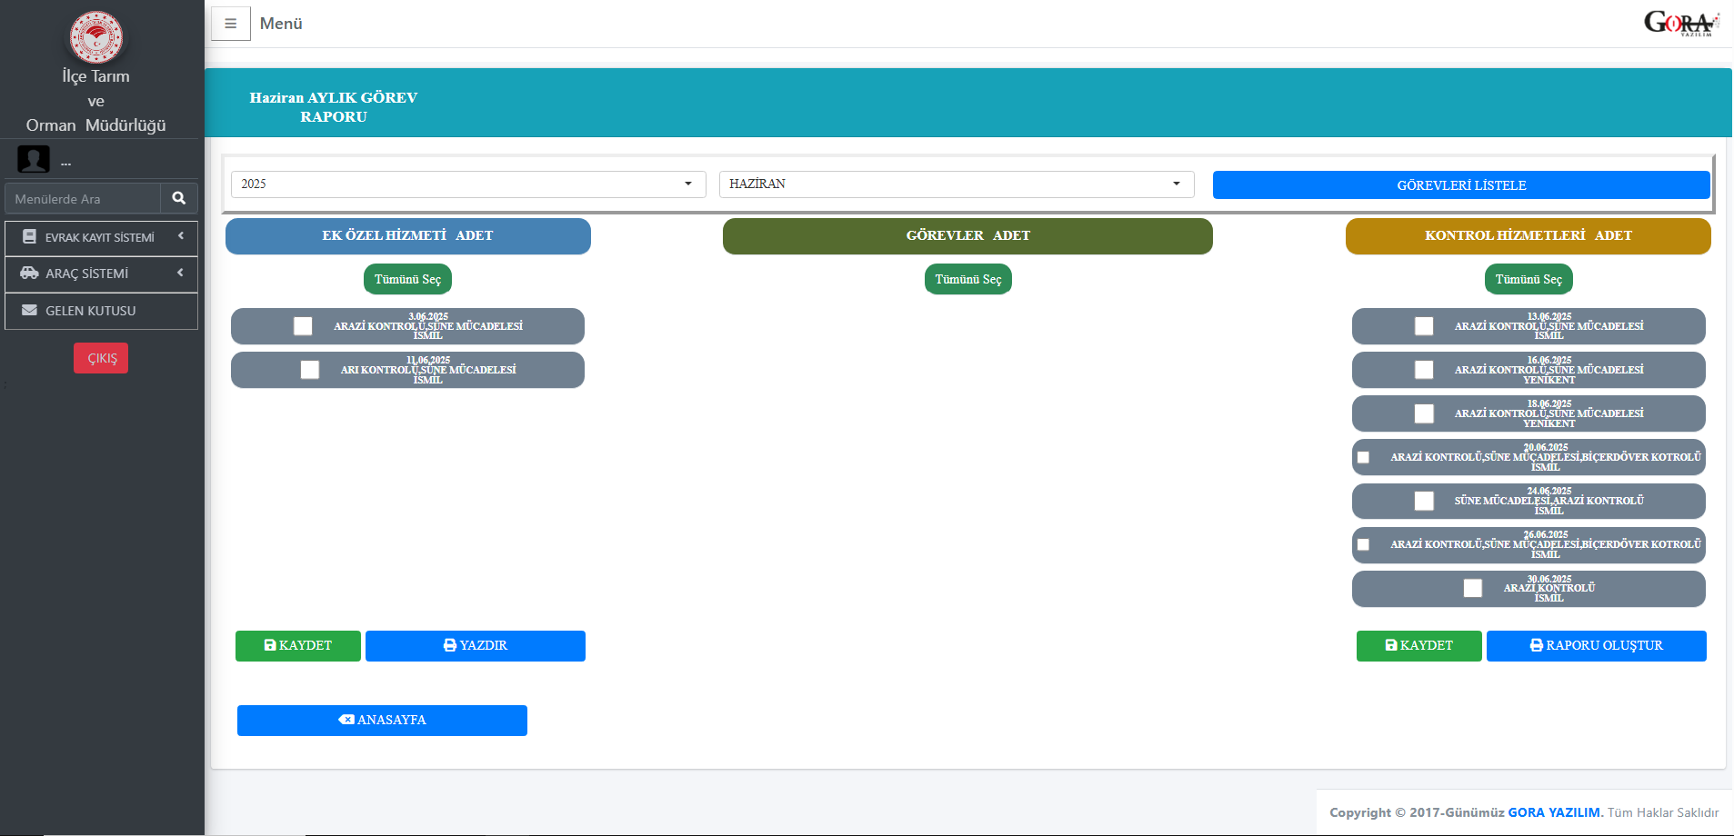Select the 30.06.2025 ARAZİ KONTROLÜ checkbox
The width and height of the screenshot is (1734, 836).
(x=1472, y=588)
